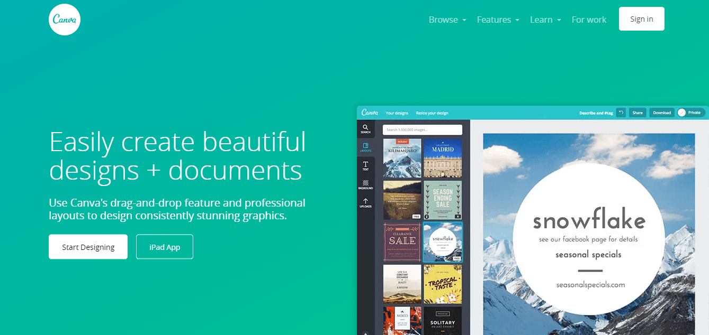This screenshot has height=335, width=709.
Task: Expand the Learn dropdown menu
Action: click(x=545, y=20)
